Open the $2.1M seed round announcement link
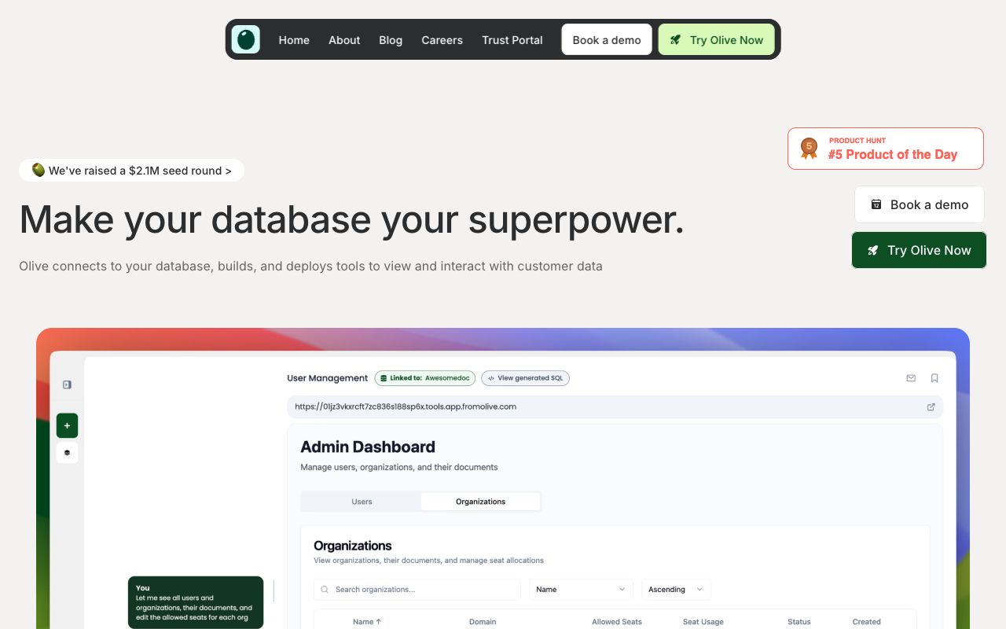Viewport: 1006px width, 629px height. point(131,170)
